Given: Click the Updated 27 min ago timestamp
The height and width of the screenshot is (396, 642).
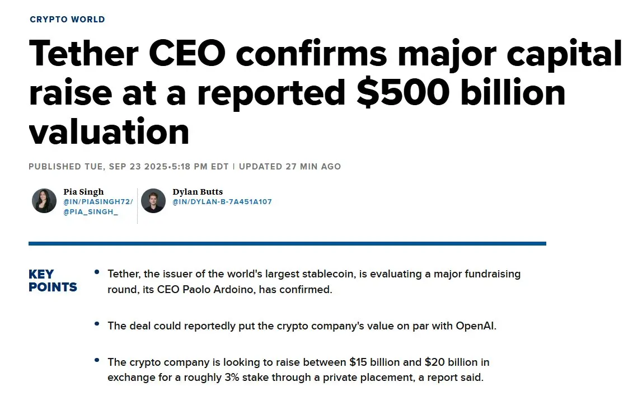Looking at the screenshot, I should coord(290,167).
